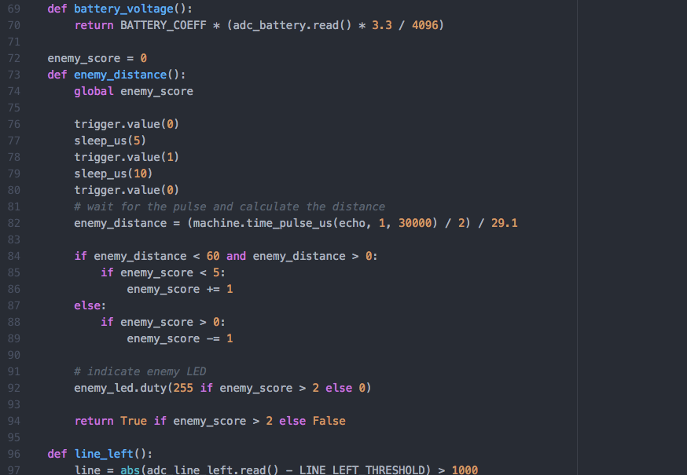Click trigger.value(1) on line 78

pos(127,157)
